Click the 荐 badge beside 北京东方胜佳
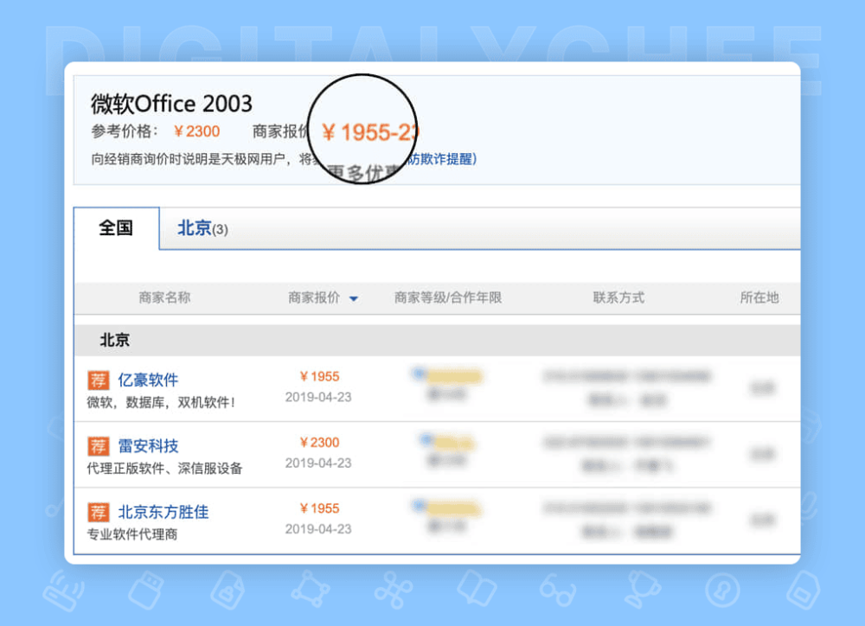865x626 pixels. pyautogui.click(x=99, y=512)
